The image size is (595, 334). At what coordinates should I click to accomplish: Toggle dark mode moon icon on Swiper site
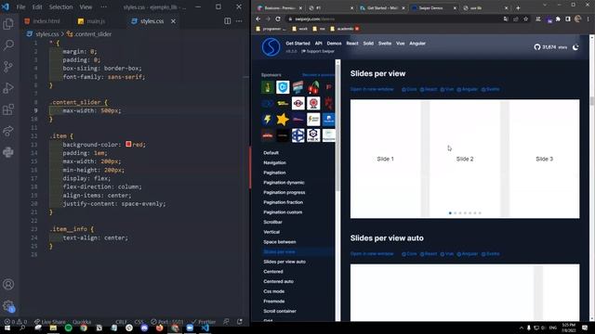click(x=575, y=47)
